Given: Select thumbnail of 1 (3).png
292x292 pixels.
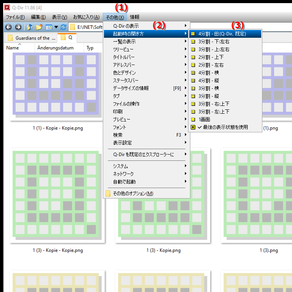Looking at the screenshot, I should [x=256, y=195].
